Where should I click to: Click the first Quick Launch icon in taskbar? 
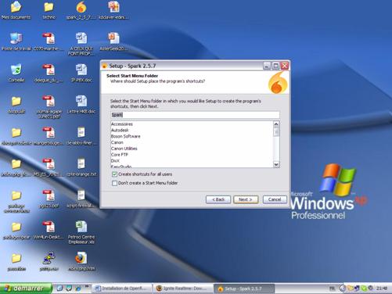click(59, 288)
